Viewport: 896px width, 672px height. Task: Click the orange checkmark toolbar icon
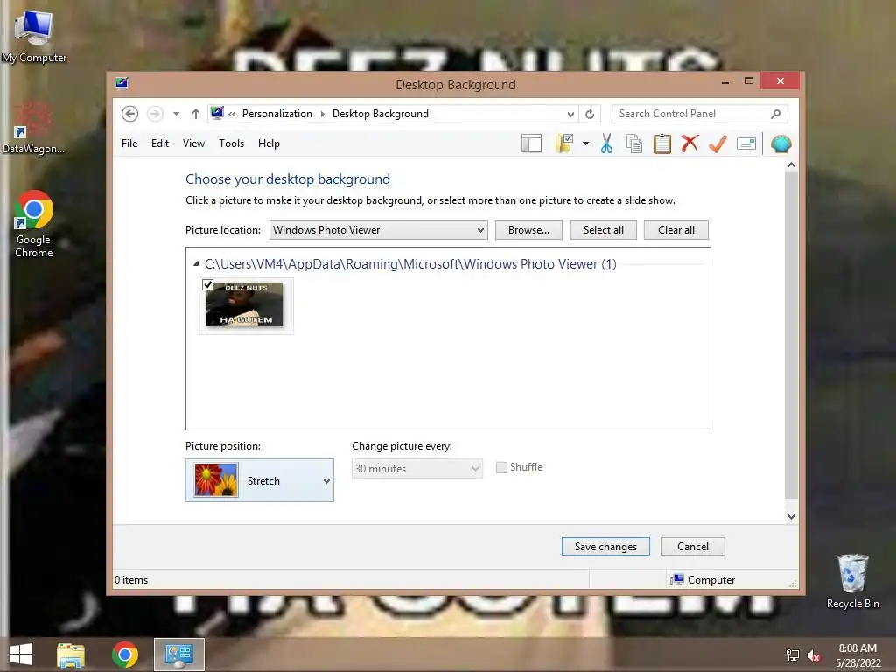[717, 143]
